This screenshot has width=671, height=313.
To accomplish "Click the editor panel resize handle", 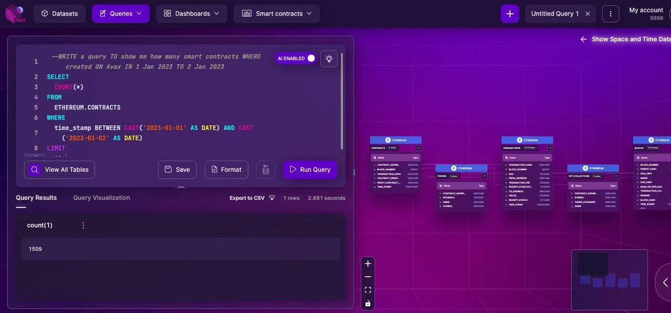I will 181,187.
